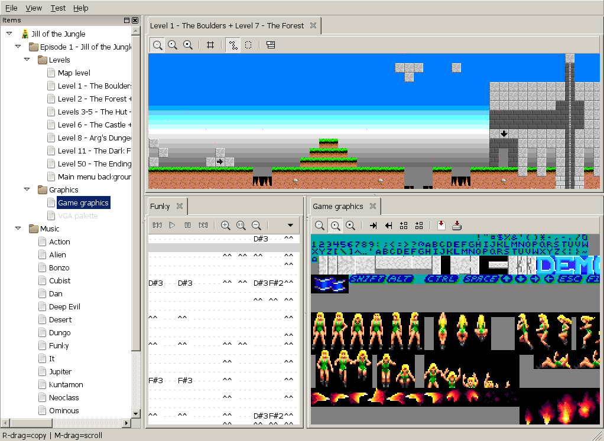Collapse the Jill of the Jungle root node
This screenshot has height=441, width=604.
point(9,34)
